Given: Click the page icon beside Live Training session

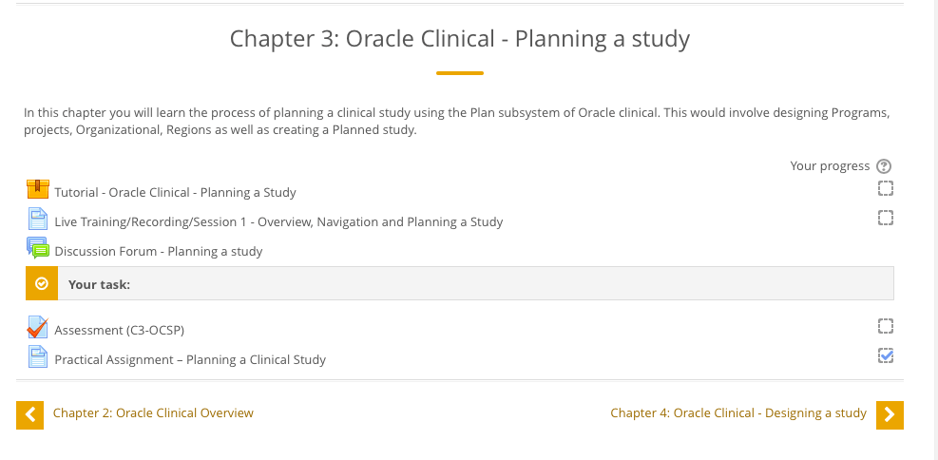Looking at the screenshot, I should point(38,219).
